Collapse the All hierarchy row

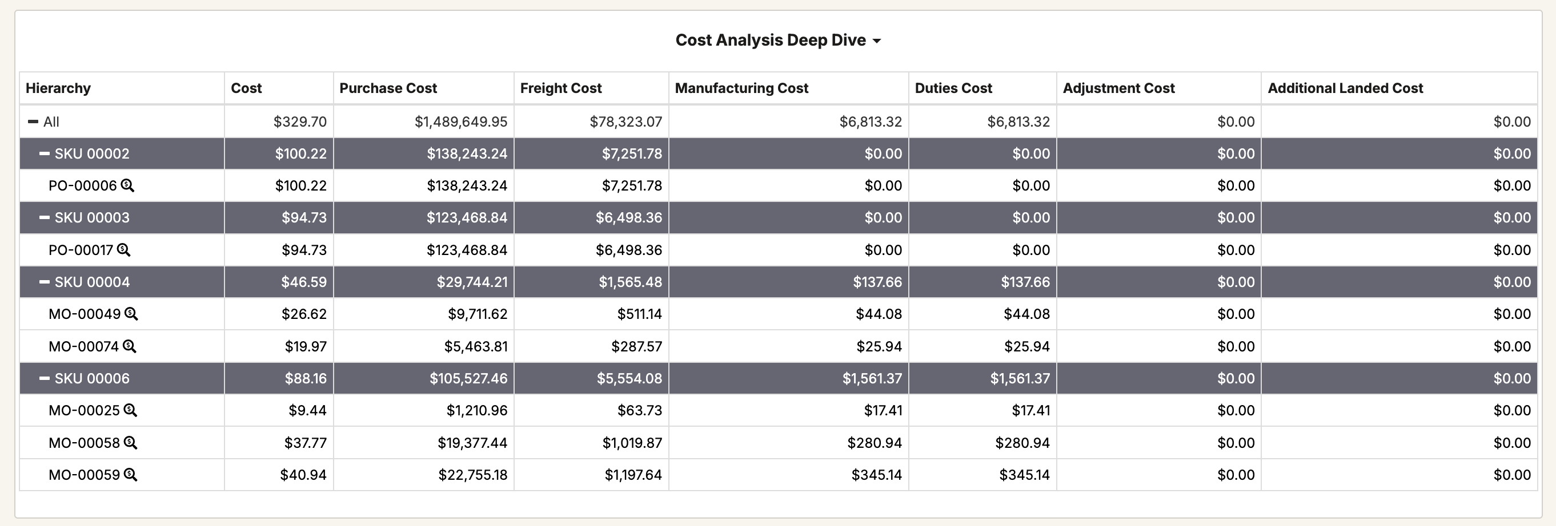click(x=33, y=122)
